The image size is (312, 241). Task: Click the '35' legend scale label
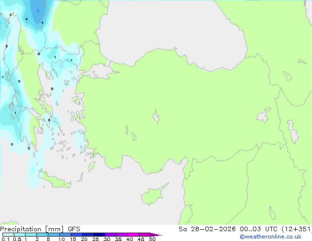pyautogui.click(x=118, y=239)
